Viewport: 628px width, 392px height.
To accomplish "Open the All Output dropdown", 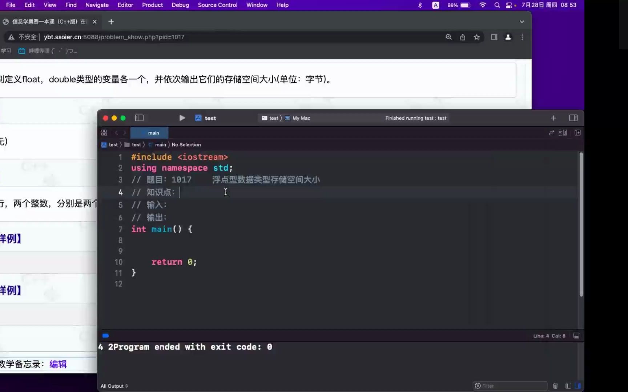I will coord(114,386).
